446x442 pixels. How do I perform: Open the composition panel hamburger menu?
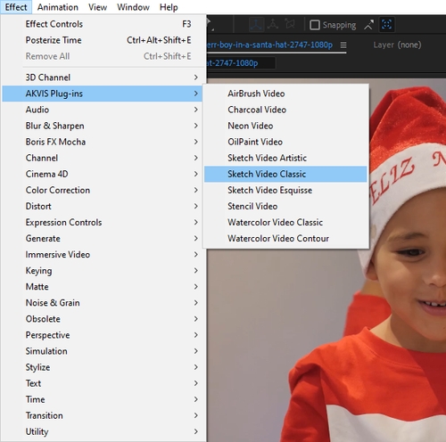[343, 45]
